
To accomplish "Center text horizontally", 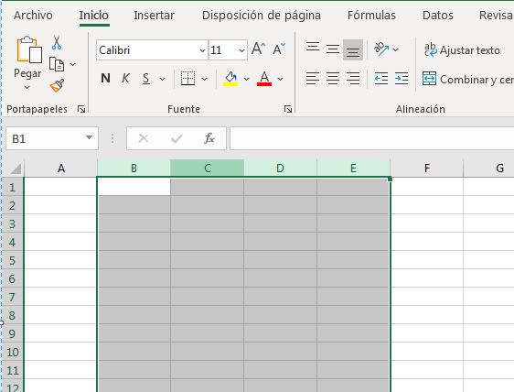I will 333,79.
